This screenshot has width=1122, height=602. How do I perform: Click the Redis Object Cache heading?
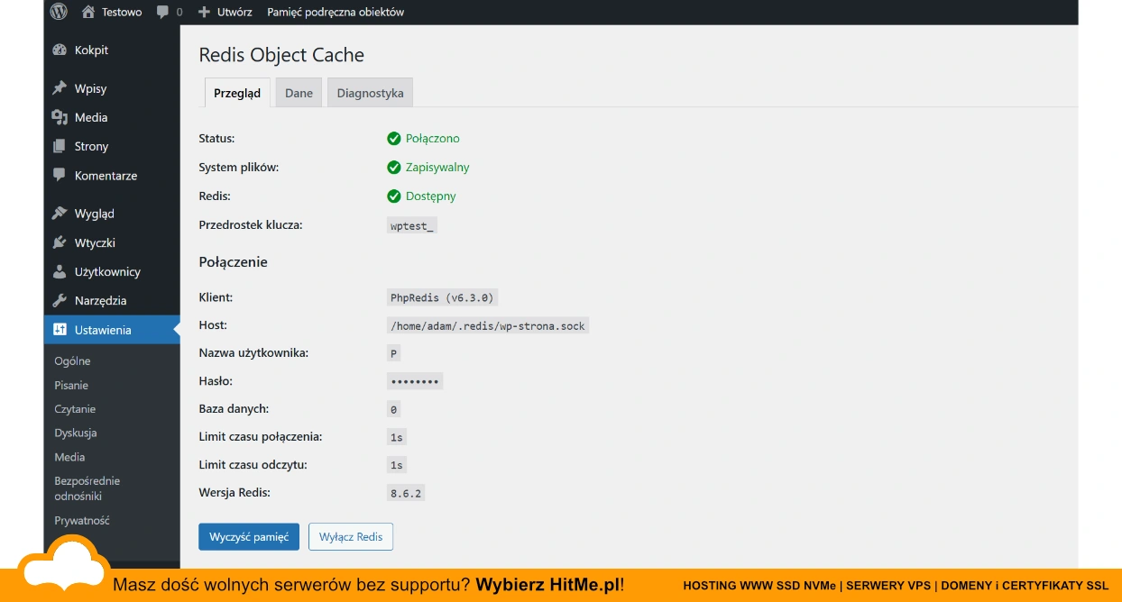[281, 55]
